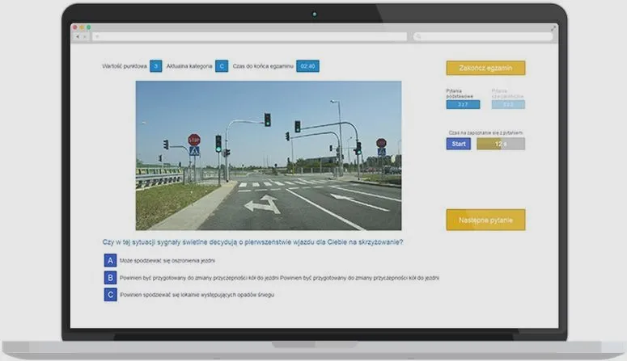Select answer A
The width and height of the screenshot is (627, 361).
click(x=110, y=260)
